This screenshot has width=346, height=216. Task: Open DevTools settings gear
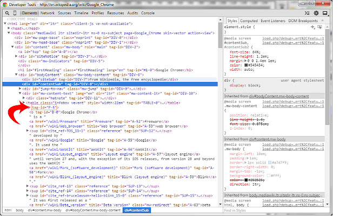click(316, 13)
